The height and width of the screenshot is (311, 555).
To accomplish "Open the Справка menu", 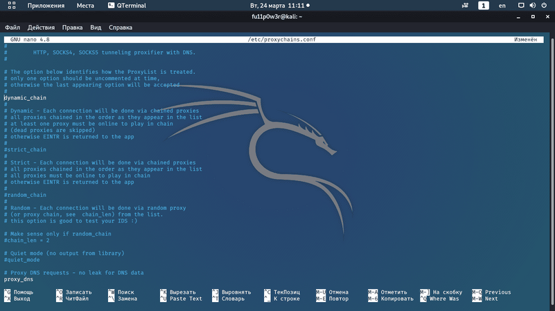I will coord(121,28).
